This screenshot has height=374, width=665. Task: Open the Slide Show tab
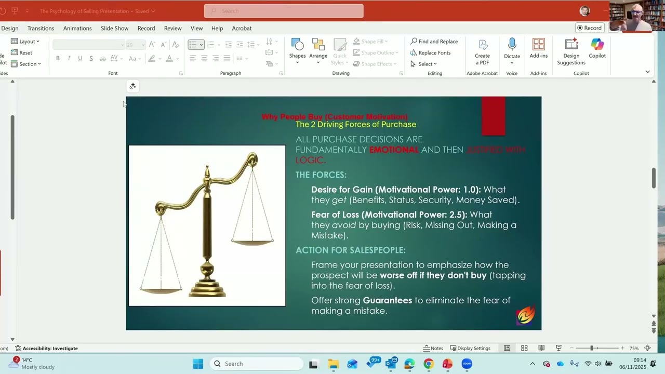pyautogui.click(x=114, y=28)
